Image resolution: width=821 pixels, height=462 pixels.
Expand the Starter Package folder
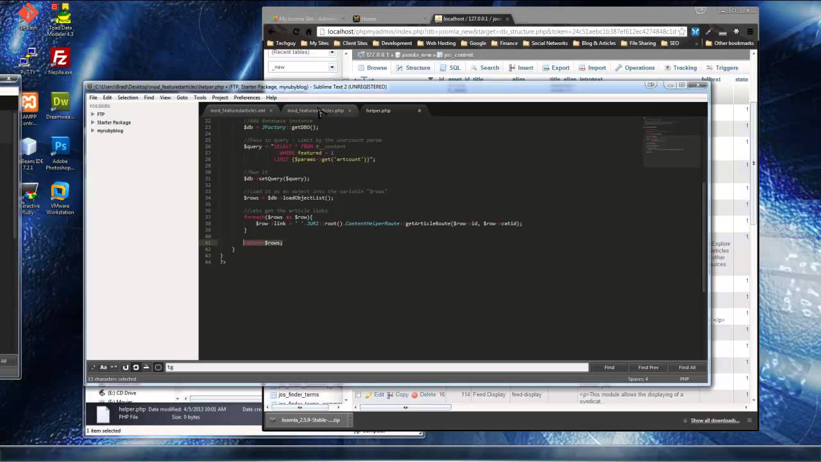pyautogui.click(x=93, y=123)
